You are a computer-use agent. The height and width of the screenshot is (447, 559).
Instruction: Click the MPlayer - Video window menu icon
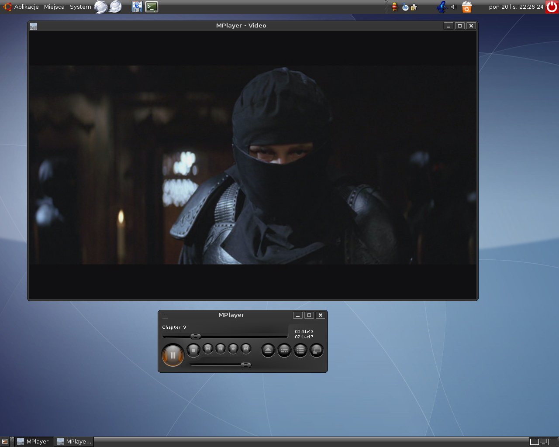coord(34,26)
